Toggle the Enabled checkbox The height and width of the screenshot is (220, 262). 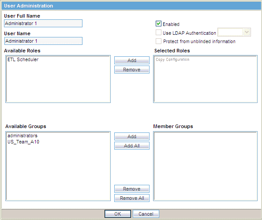[158, 24]
